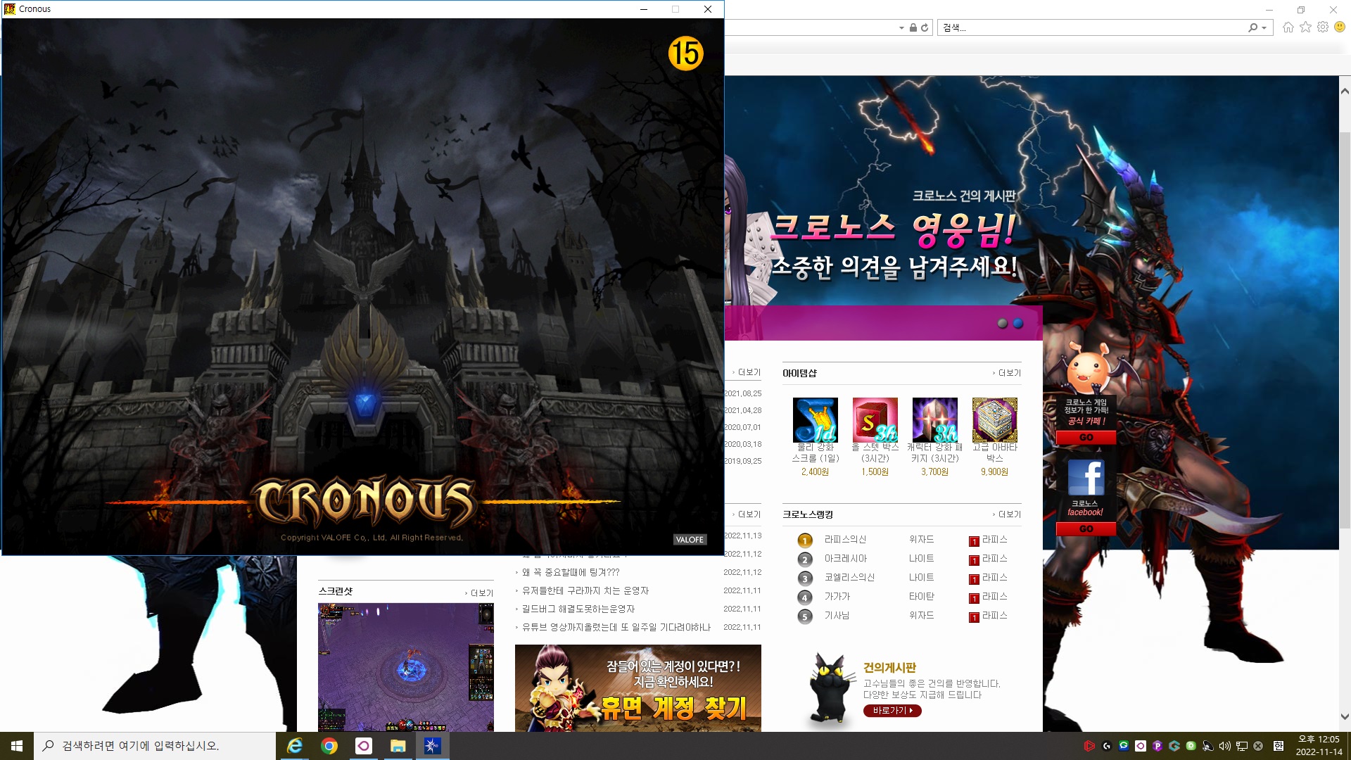Image resolution: width=1351 pixels, height=760 pixels.
Task: Open post 유저들한테 구라까지 치는 운영자
Action: tap(585, 591)
